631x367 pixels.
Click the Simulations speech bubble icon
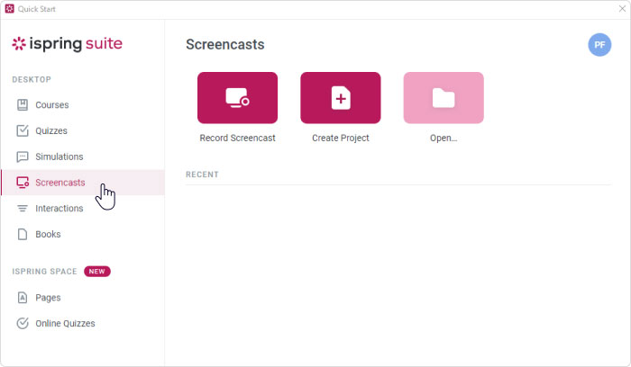coord(23,157)
